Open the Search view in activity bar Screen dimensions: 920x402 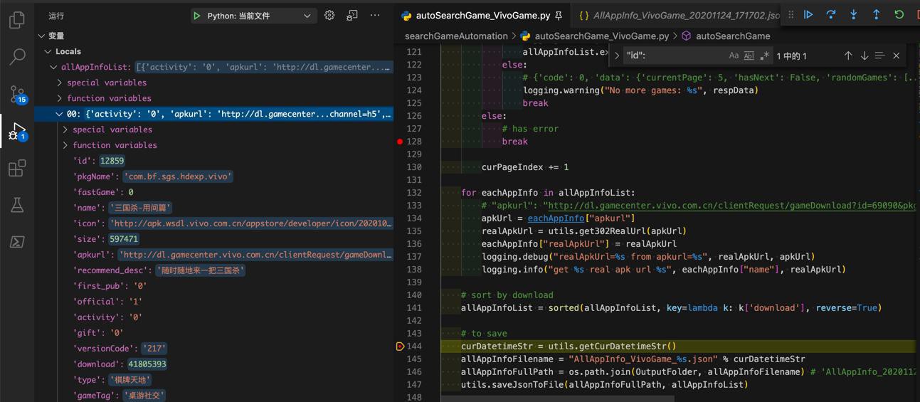pyautogui.click(x=17, y=57)
